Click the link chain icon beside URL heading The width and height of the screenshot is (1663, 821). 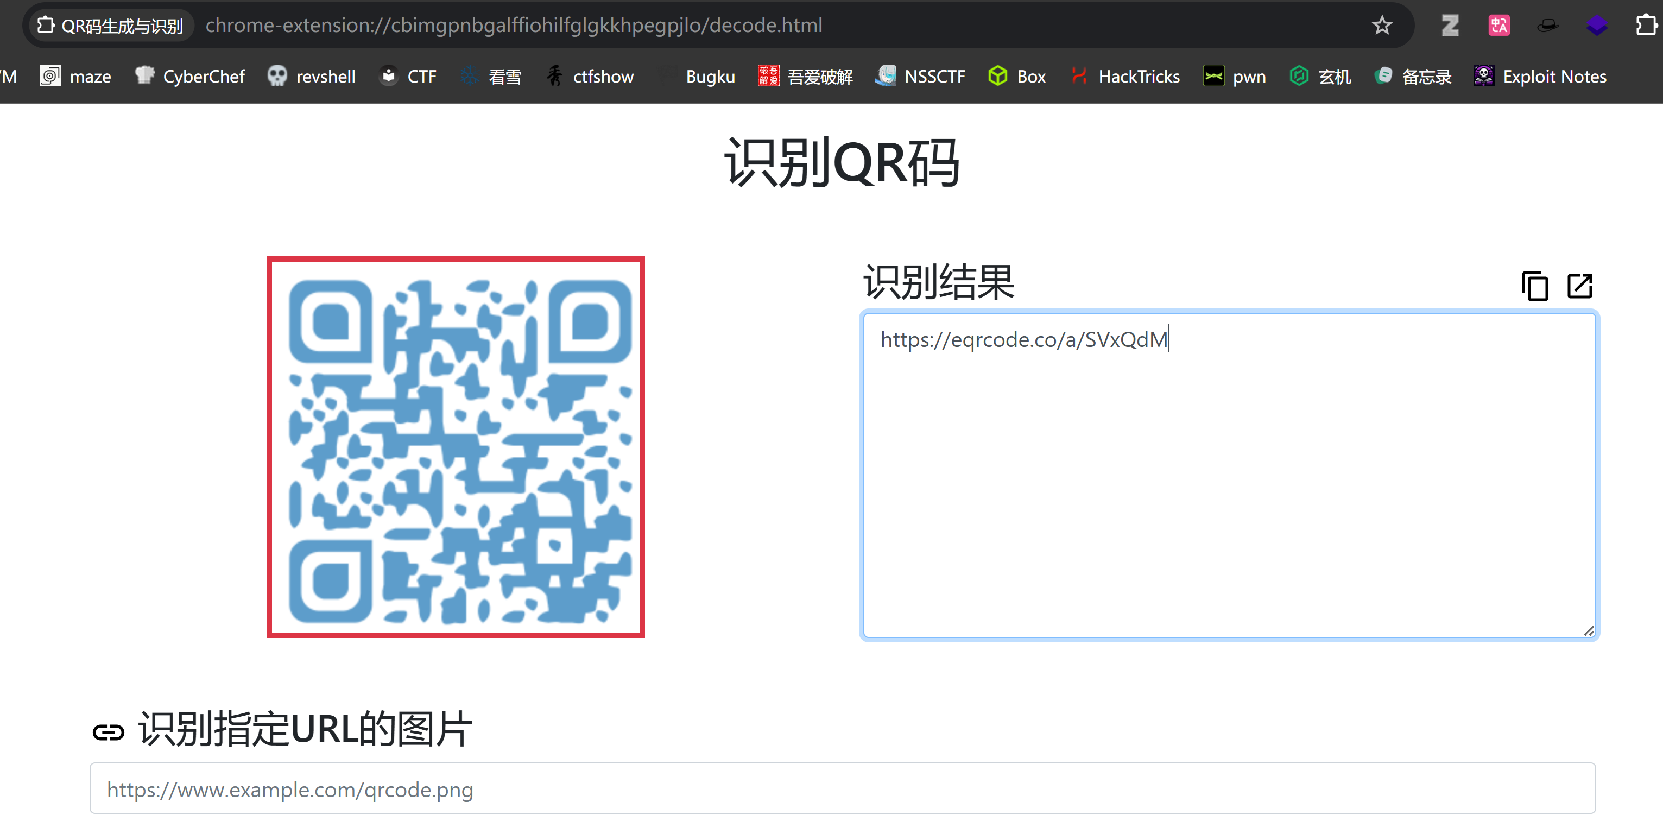coord(108,732)
